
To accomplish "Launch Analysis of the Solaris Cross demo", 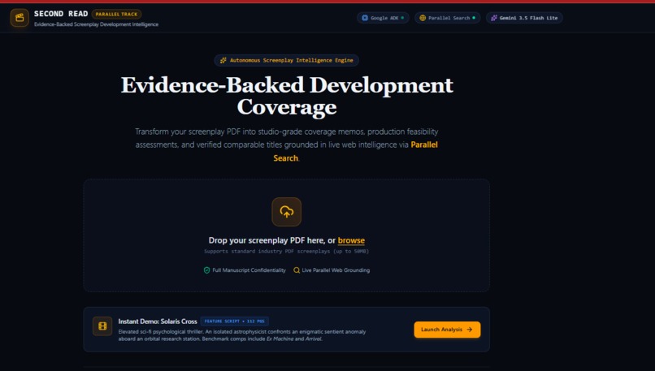I will 447,330.
